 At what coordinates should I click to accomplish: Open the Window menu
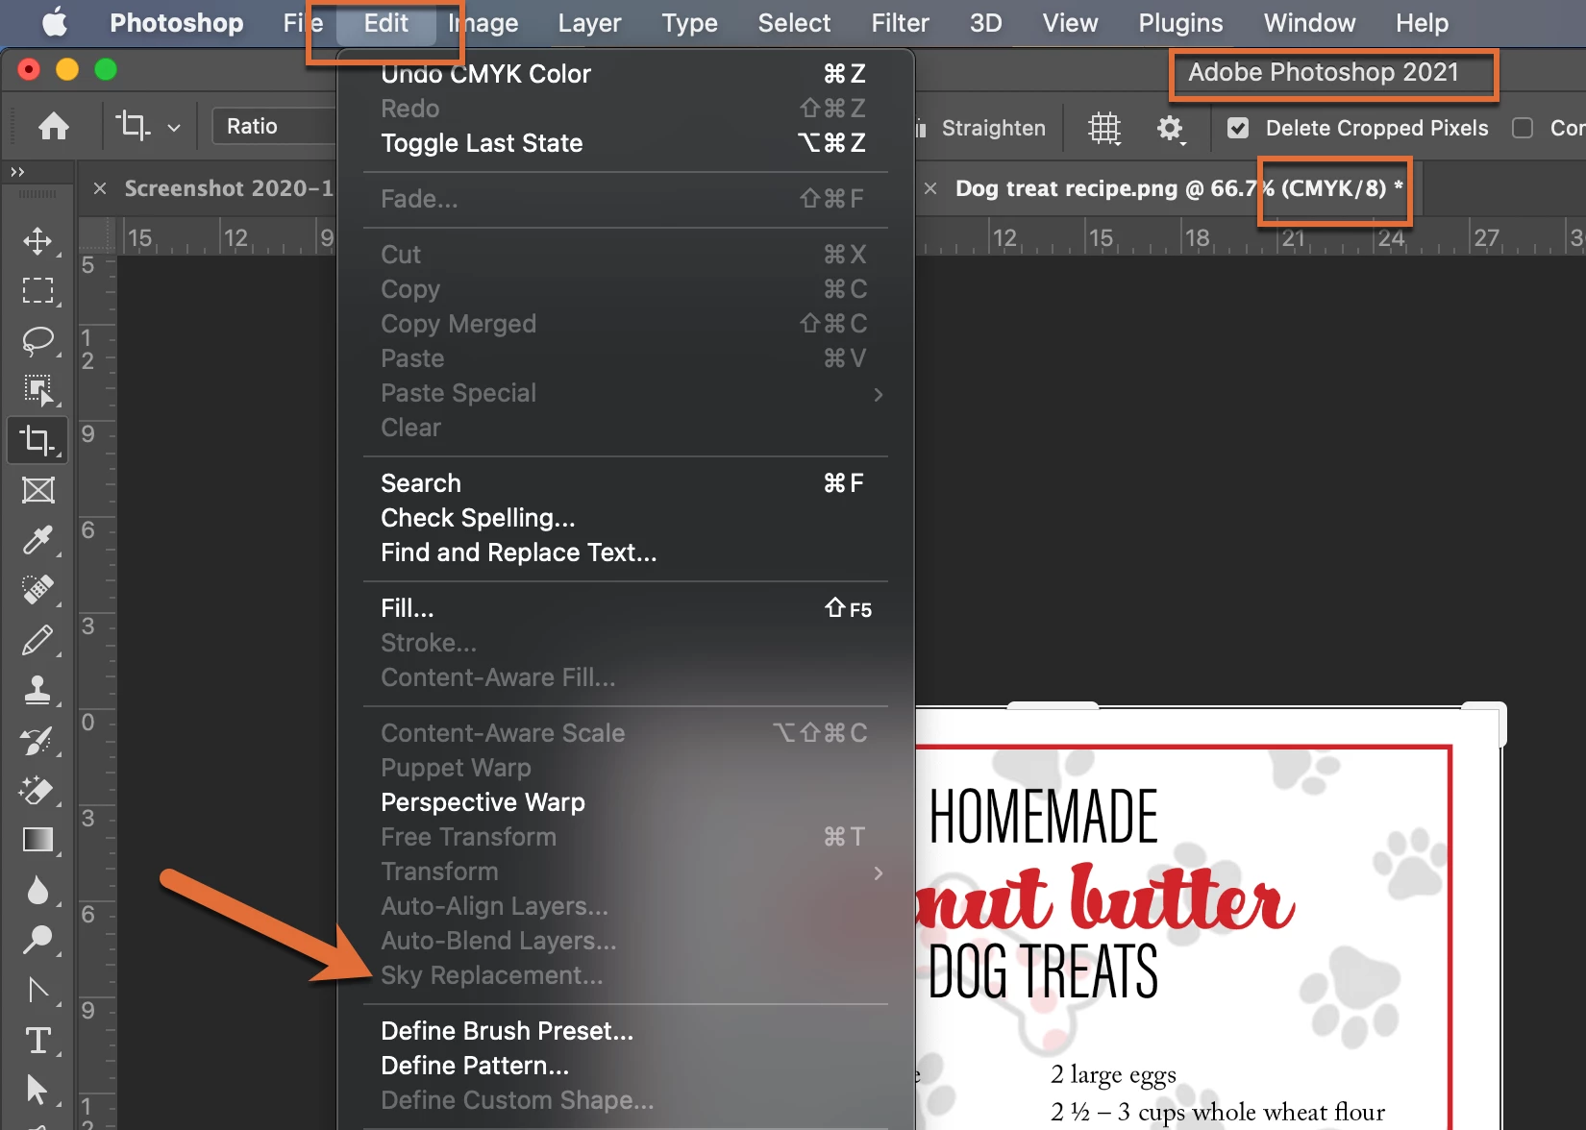point(1309,22)
